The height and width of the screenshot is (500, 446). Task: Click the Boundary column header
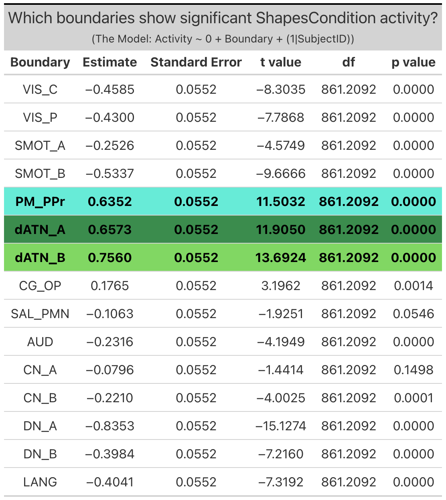click(40, 62)
